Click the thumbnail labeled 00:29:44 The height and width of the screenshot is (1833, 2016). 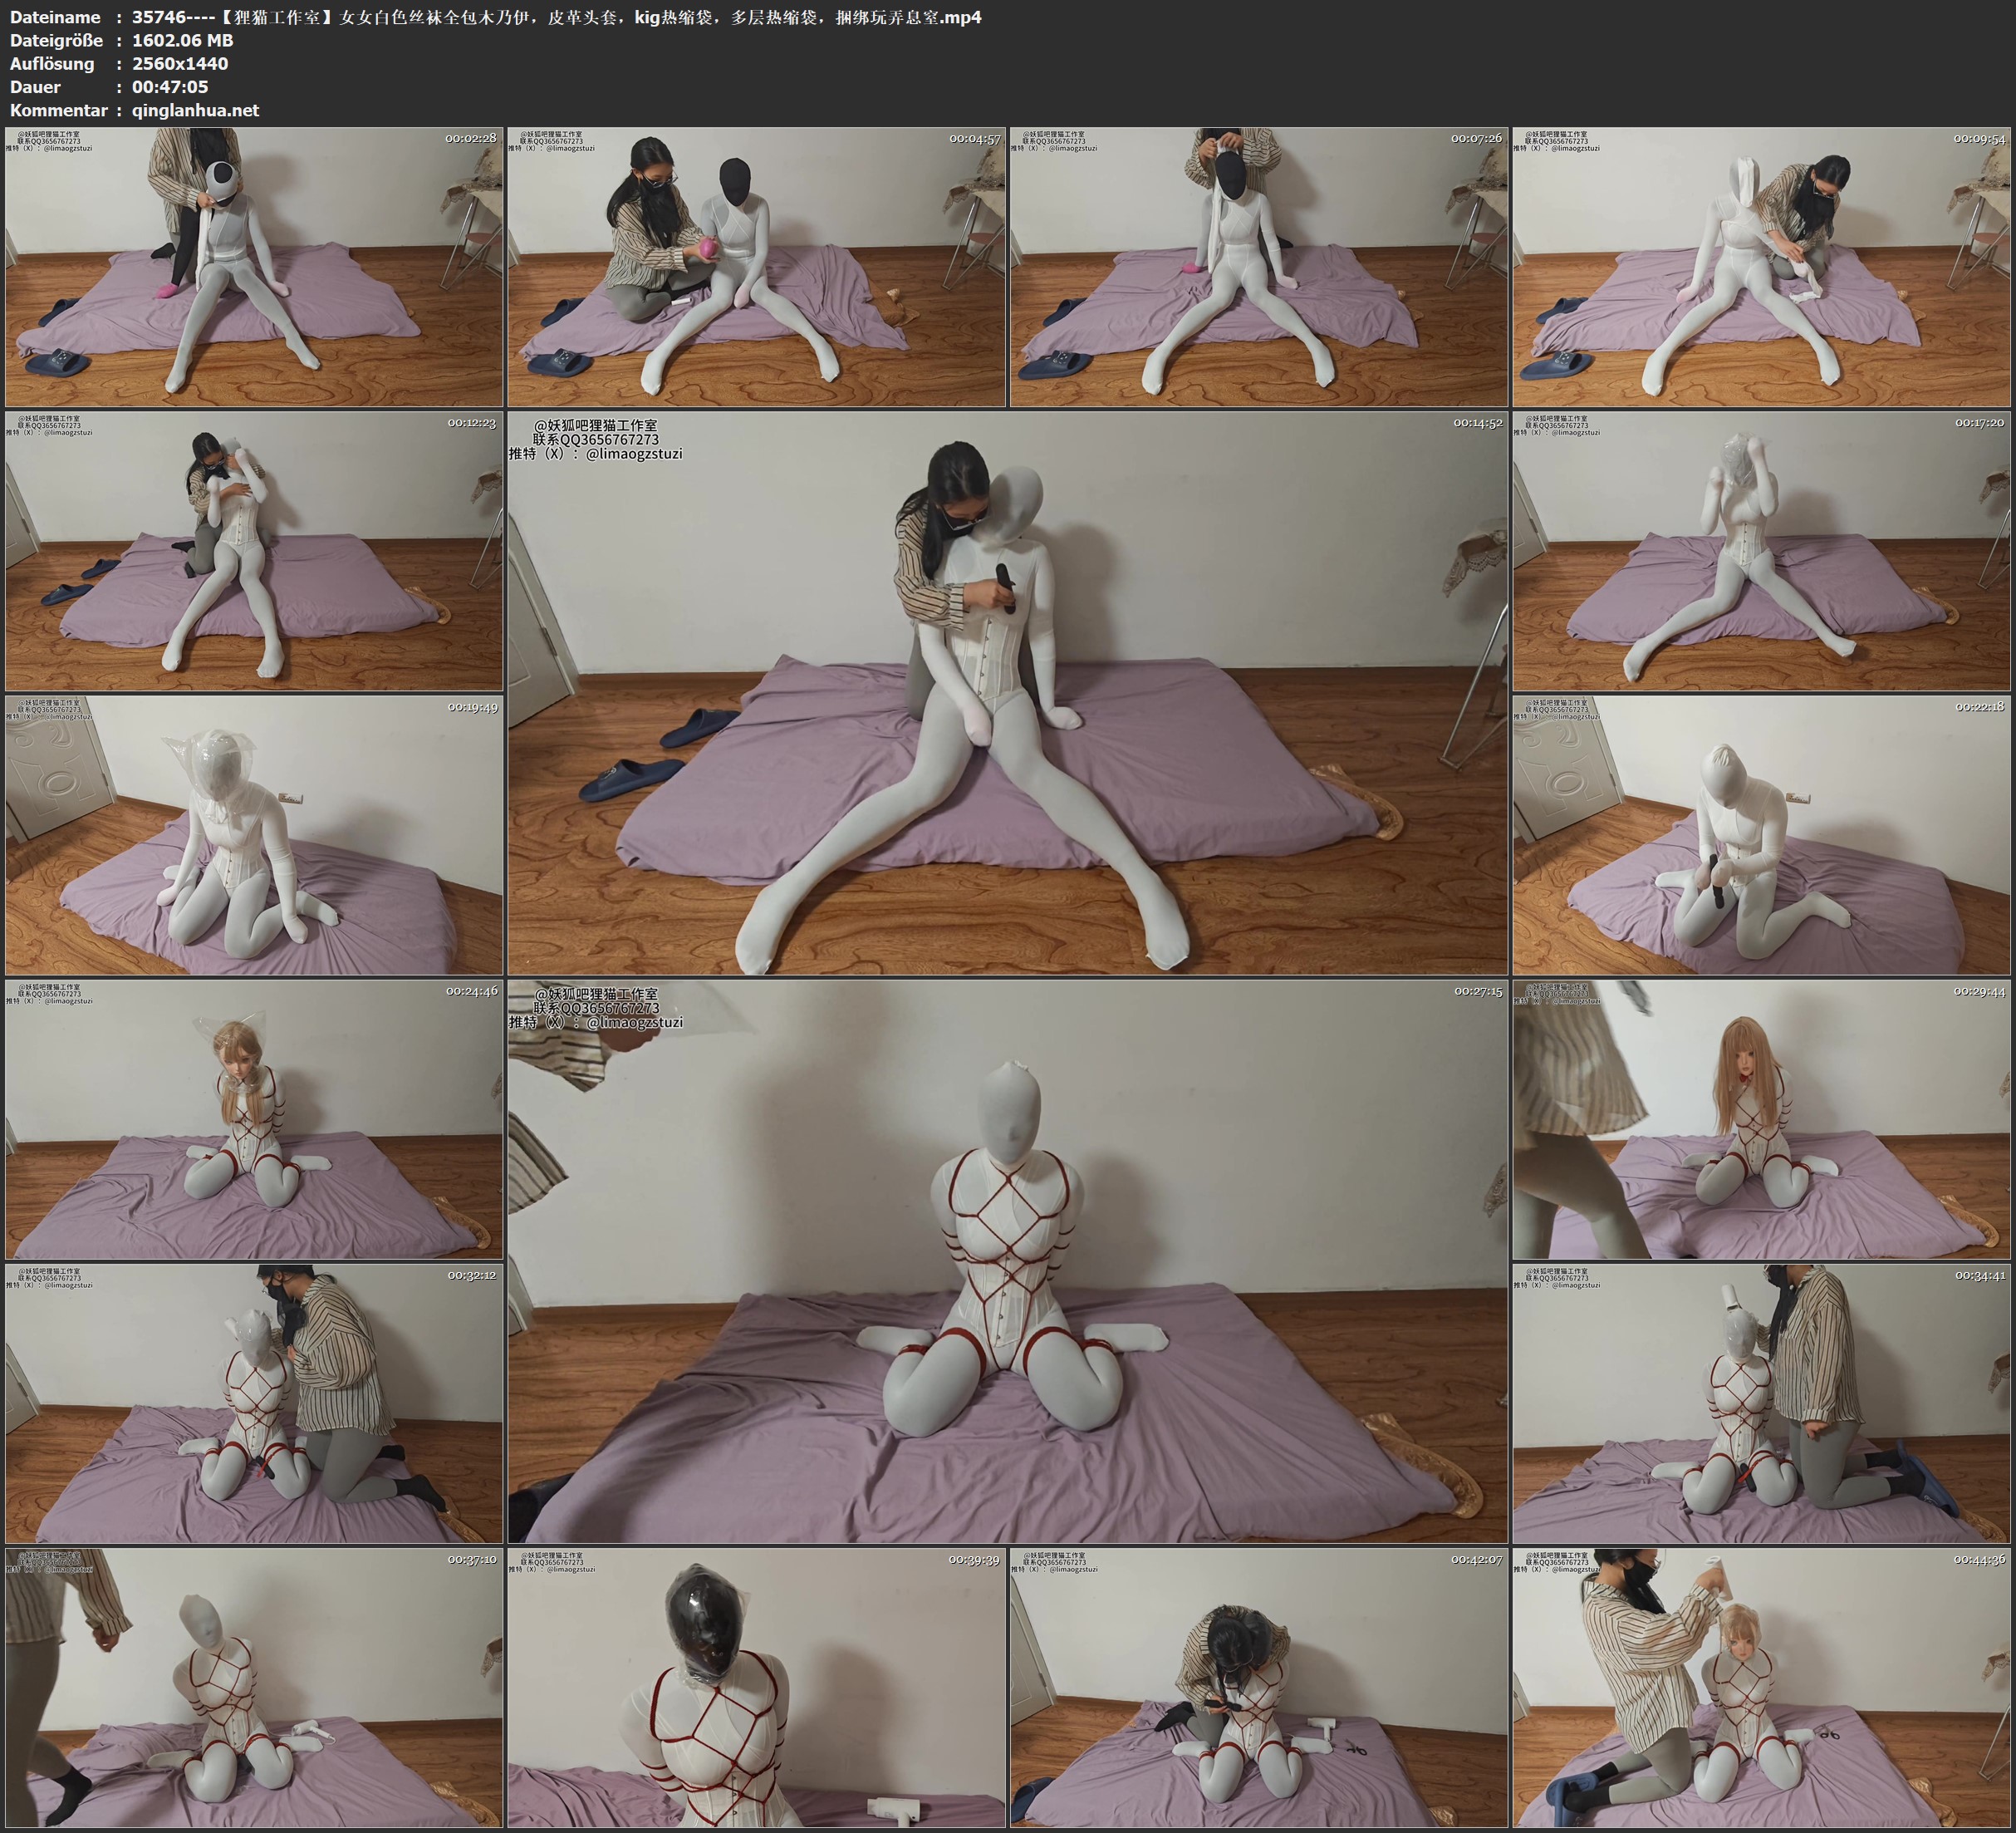click(x=1761, y=1118)
